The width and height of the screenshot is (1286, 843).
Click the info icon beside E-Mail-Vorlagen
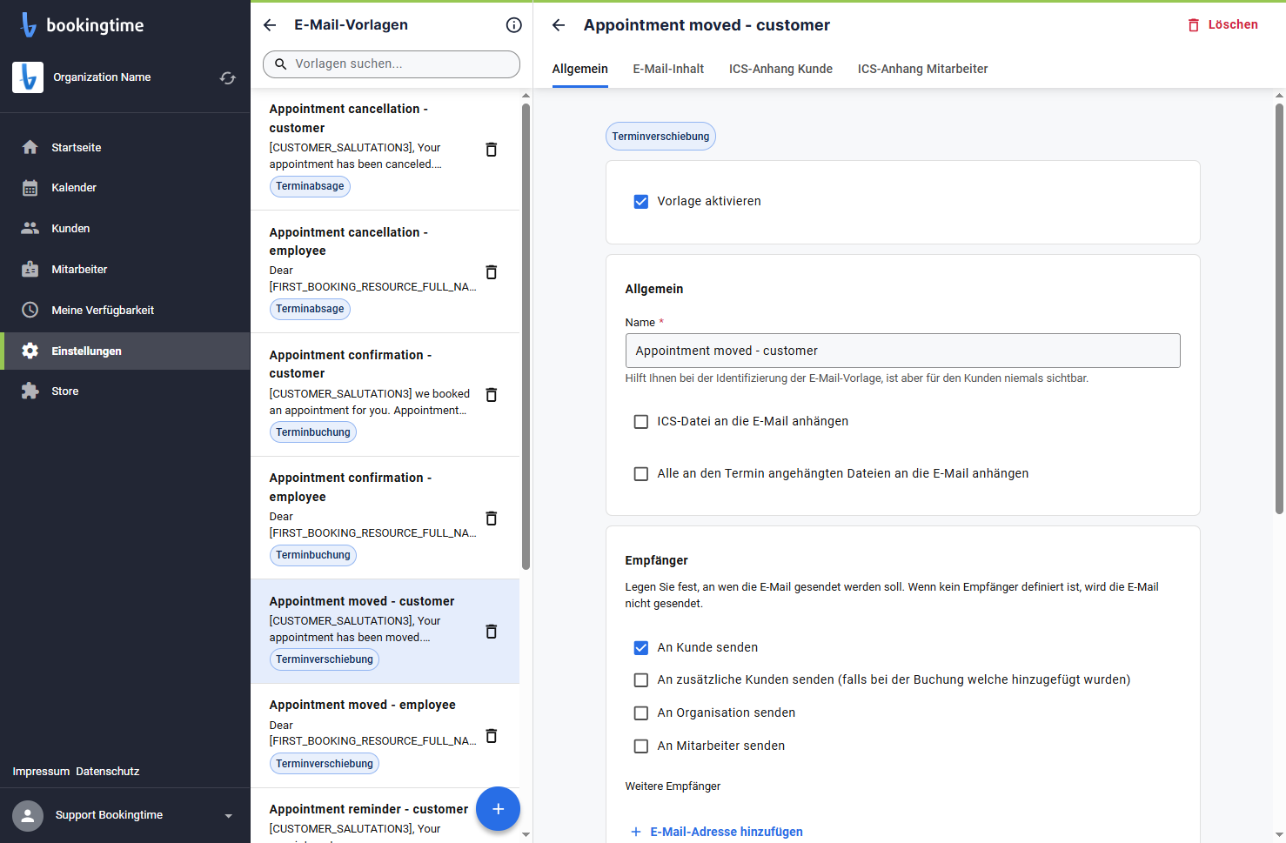[514, 25]
